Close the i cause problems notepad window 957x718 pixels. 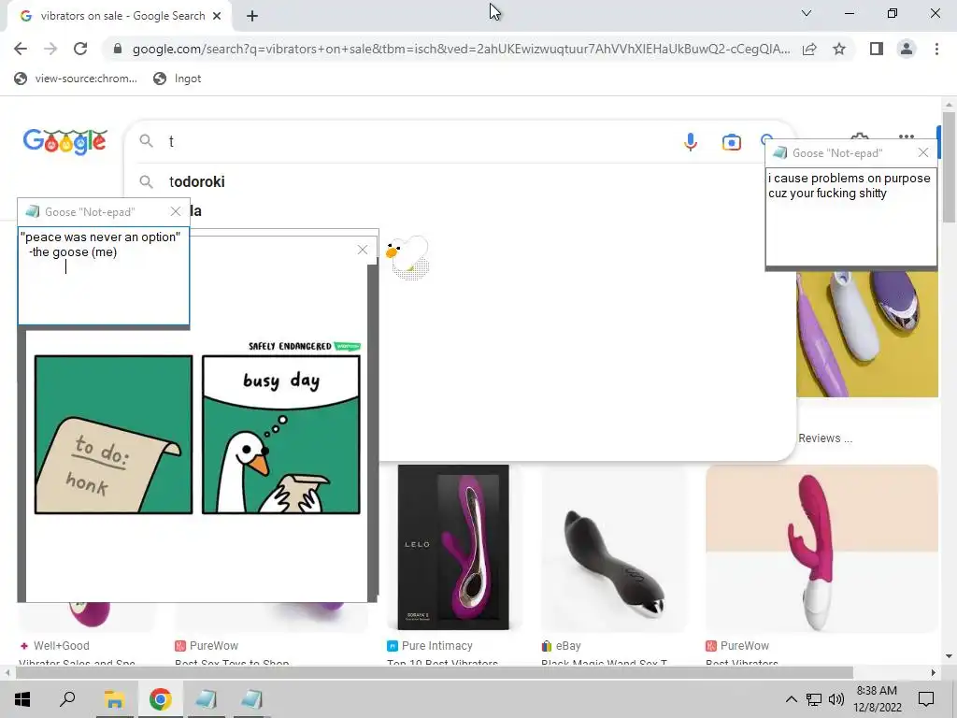coord(923,152)
